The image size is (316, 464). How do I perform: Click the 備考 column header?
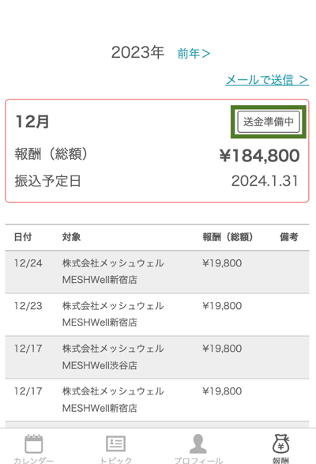pos(289,237)
